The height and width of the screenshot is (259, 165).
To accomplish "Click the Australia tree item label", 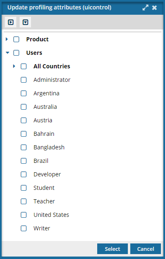I will 45,107.
